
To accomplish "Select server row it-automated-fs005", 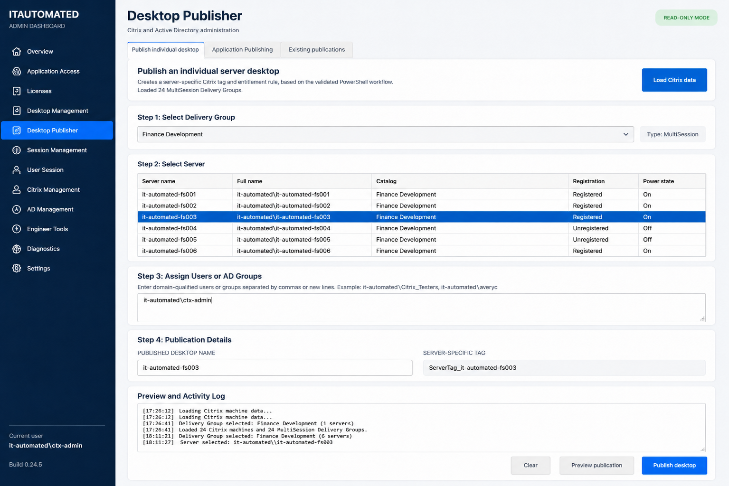I will point(421,240).
